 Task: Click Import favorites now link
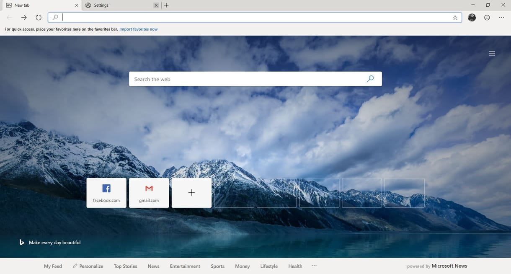click(139, 29)
